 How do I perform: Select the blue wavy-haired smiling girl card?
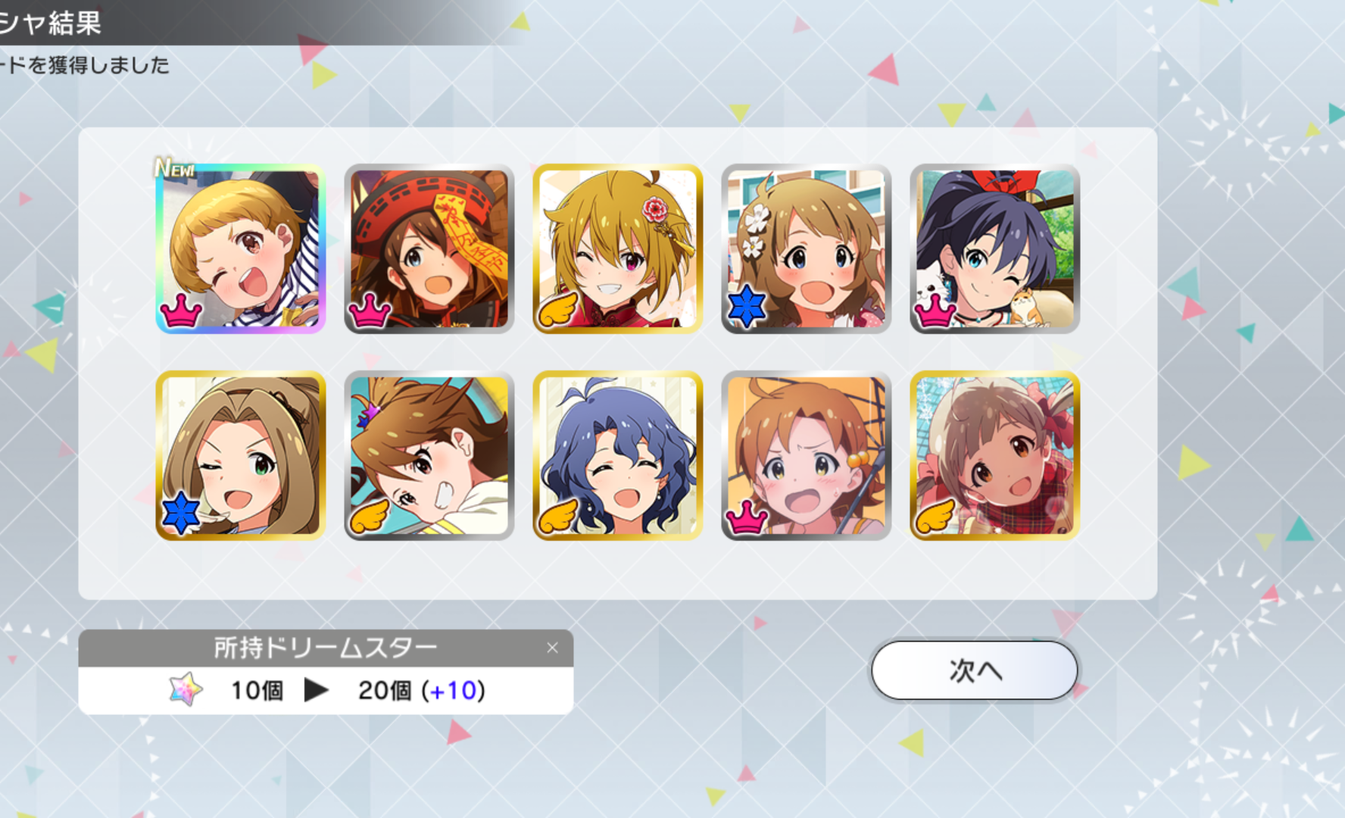pos(618,455)
